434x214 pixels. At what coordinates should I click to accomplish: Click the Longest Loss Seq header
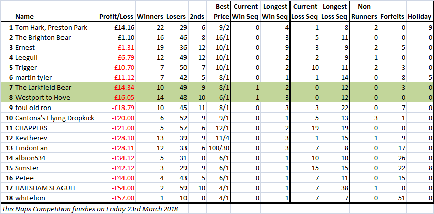pos(334,12)
